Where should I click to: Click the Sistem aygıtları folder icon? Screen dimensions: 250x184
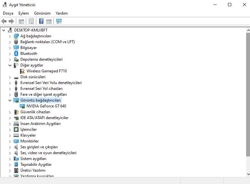click(x=16, y=159)
